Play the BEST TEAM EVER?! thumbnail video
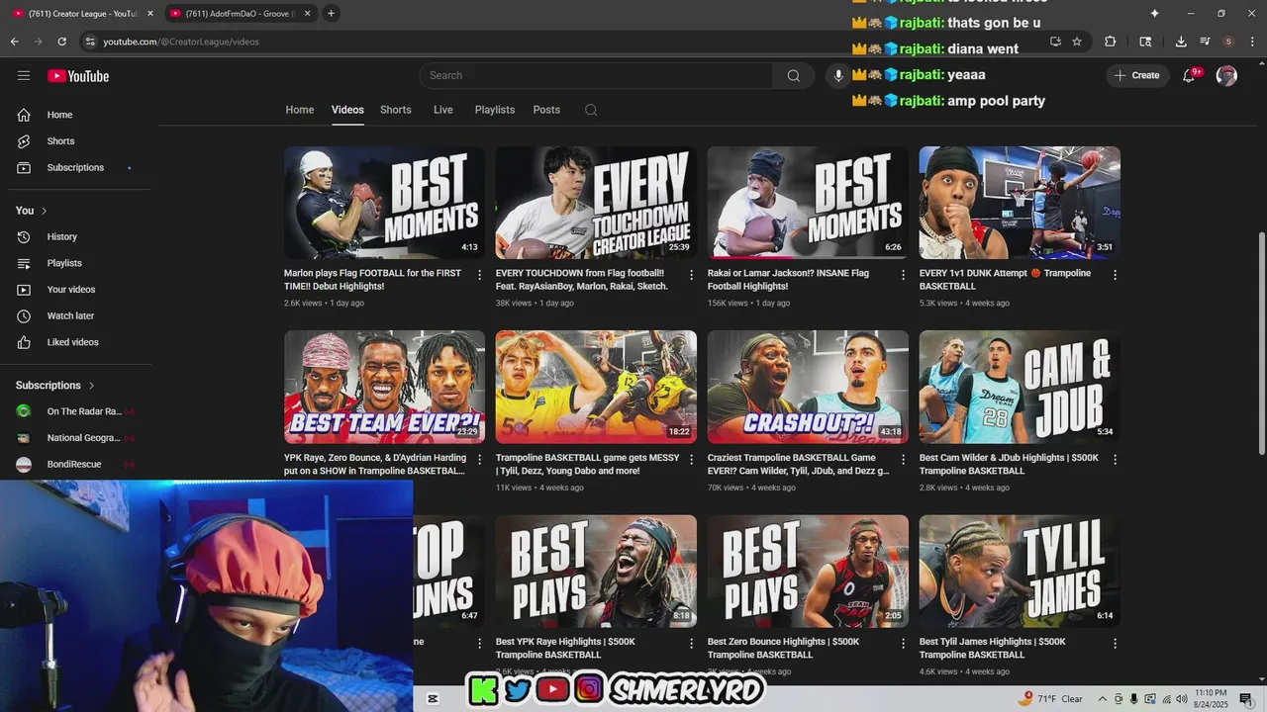The image size is (1267, 712). [x=384, y=387]
